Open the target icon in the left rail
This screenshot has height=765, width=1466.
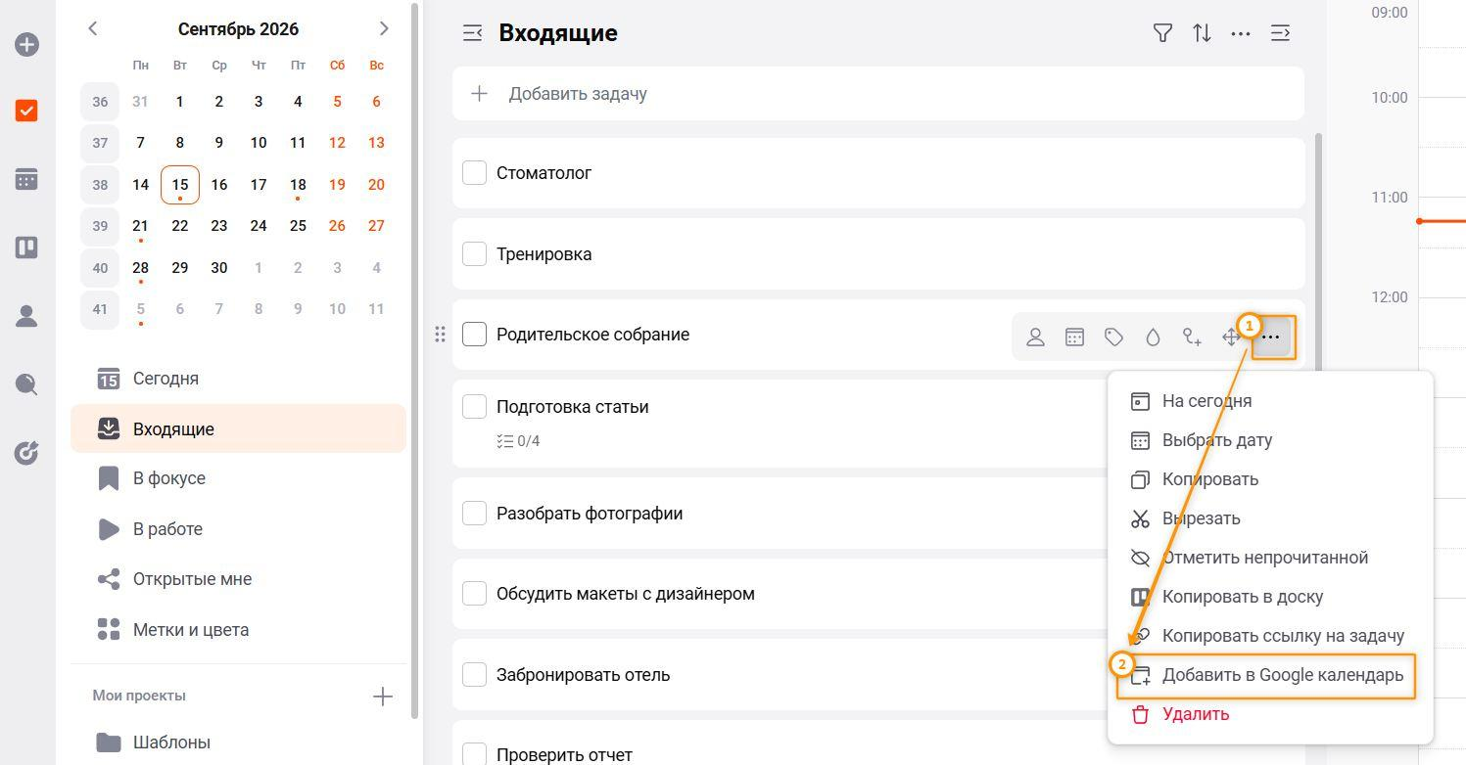tap(26, 452)
